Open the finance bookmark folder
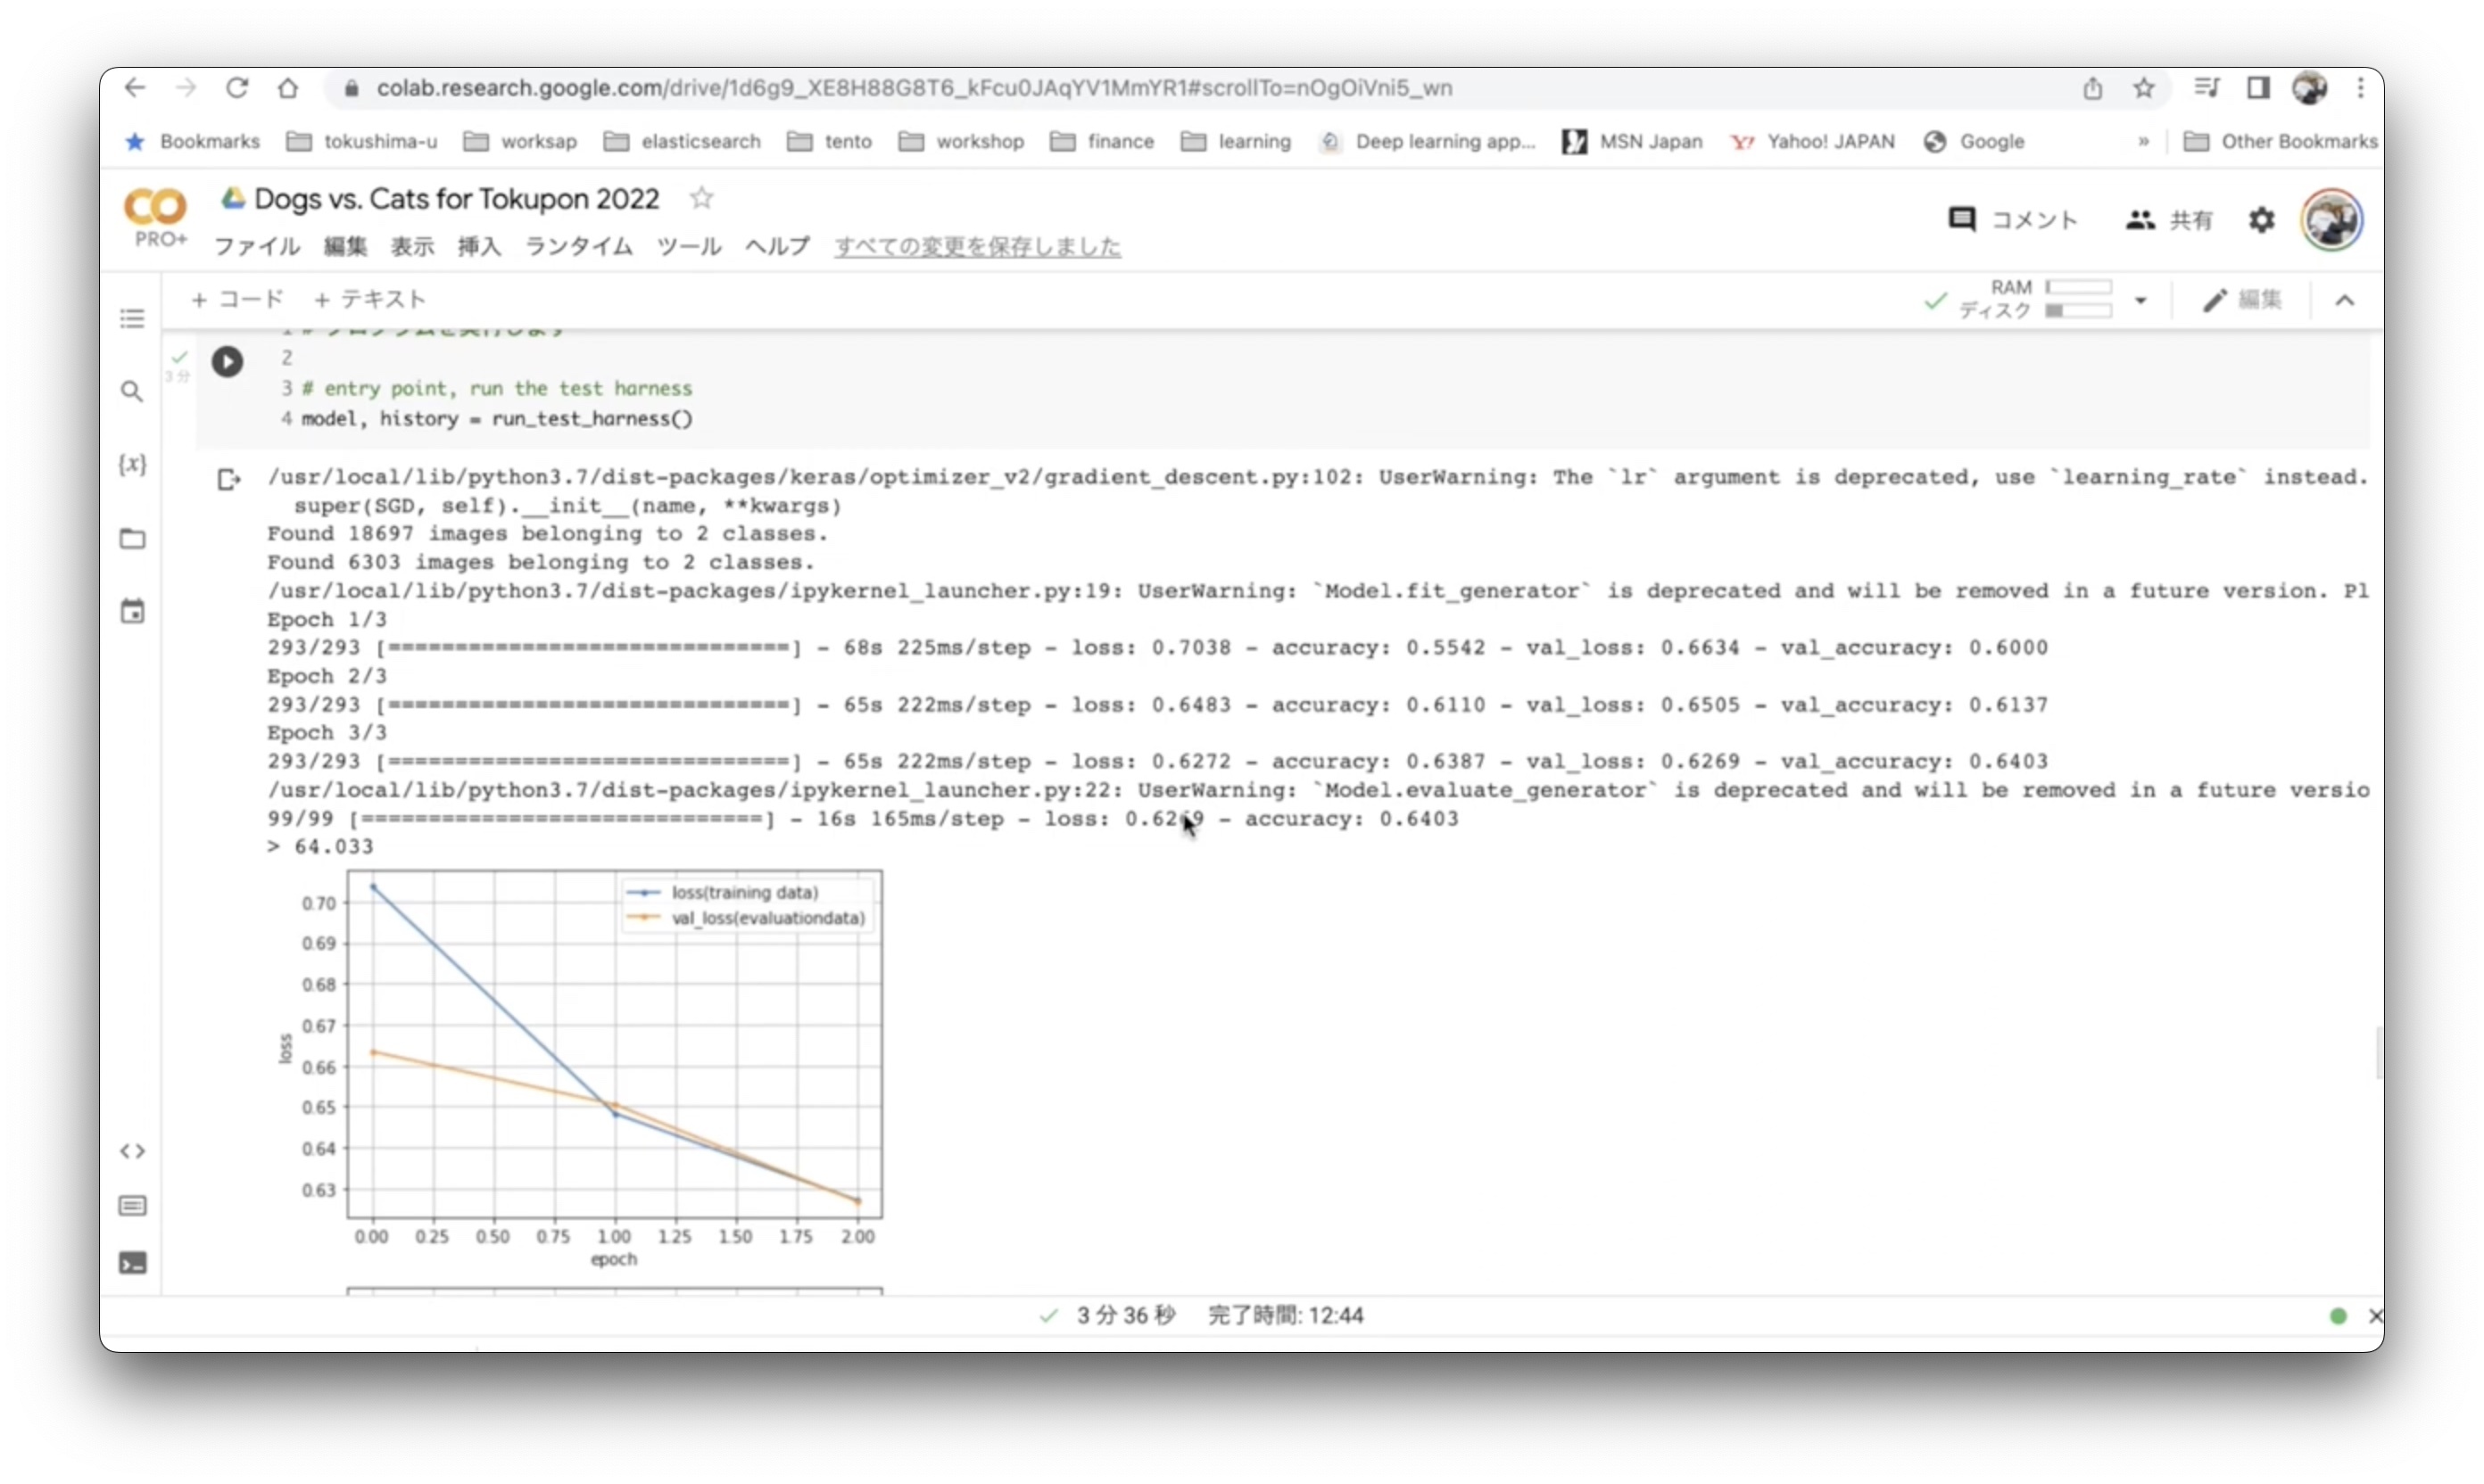 click(x=1101, y=141)
